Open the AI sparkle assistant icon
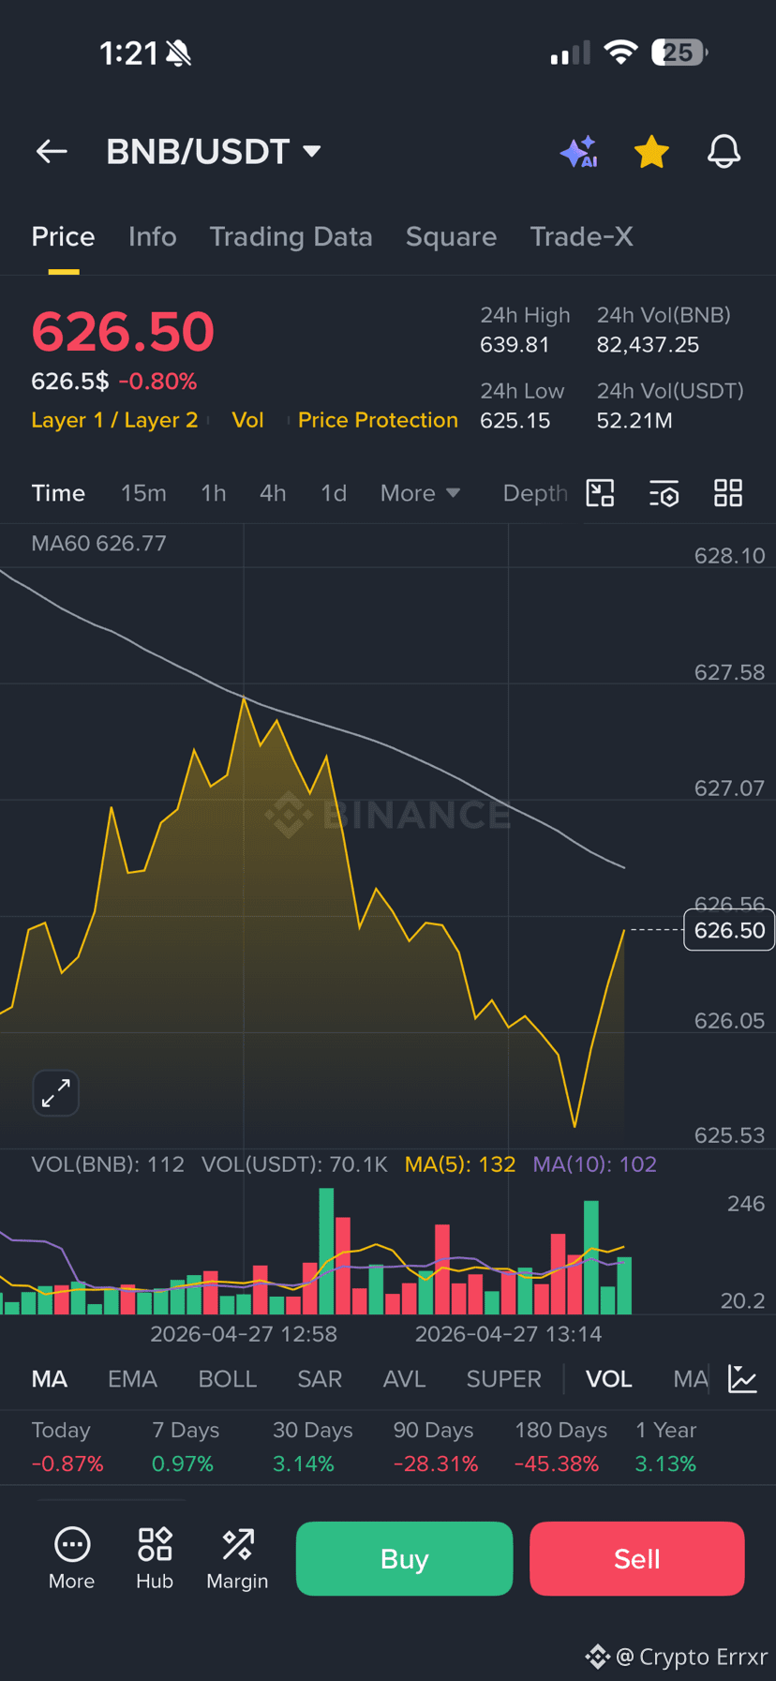The width and height of the screenshot is (776, 1681). coord(579,152)
